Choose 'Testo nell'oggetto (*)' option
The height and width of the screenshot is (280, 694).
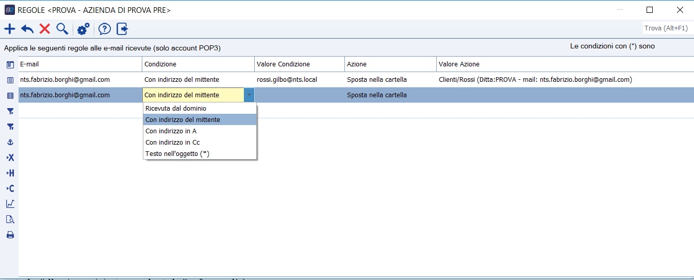(x=177, y=154)
